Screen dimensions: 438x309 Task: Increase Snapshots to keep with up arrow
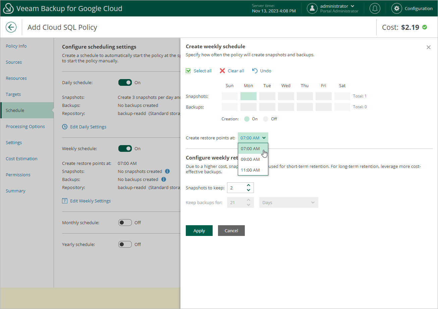[249, 185]
